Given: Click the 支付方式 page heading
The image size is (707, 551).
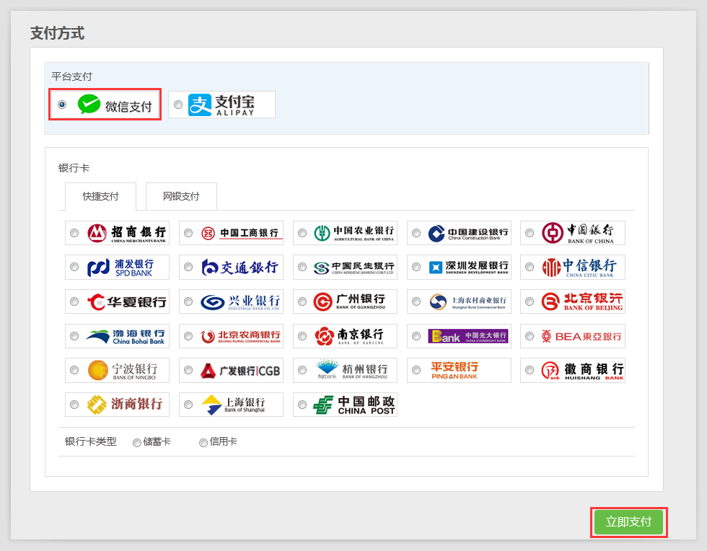Looking at the screenshot, I should tap(57, 33).
